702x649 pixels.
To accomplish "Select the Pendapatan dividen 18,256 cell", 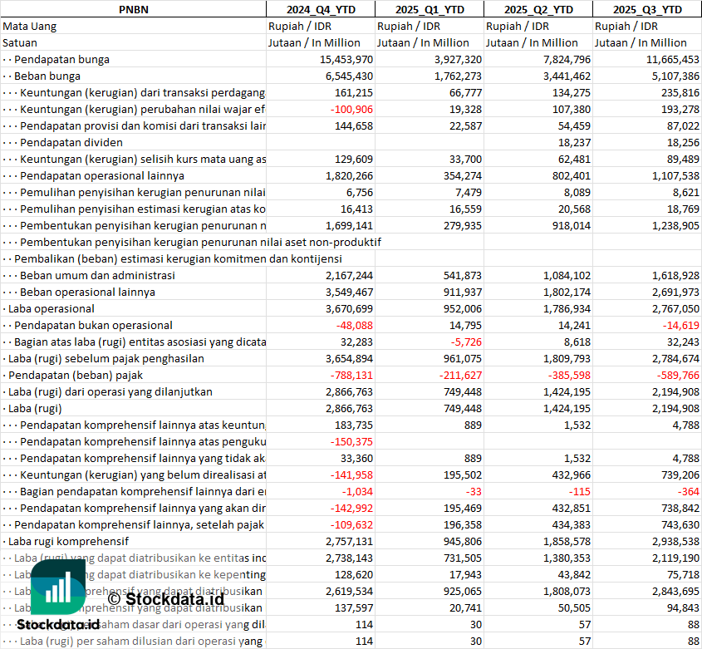I will pos(647,142).
